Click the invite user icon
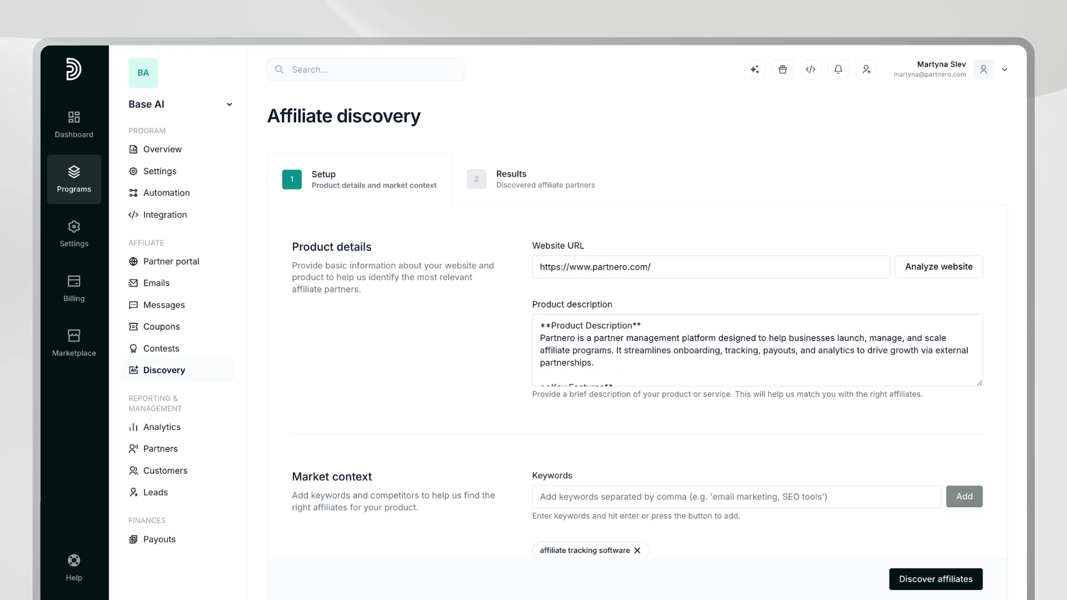The width and height of the screenshot is (1067, 600). pos(866,69)
